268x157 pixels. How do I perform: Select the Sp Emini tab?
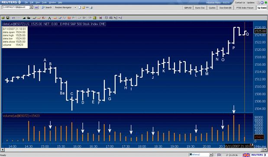point(262,8)
